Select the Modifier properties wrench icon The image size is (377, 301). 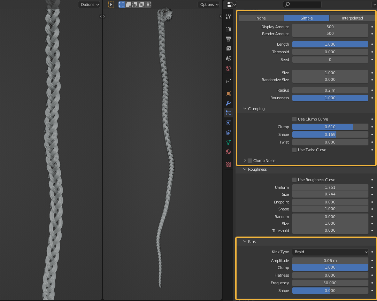pyautogui.click(x=228, y=103)
